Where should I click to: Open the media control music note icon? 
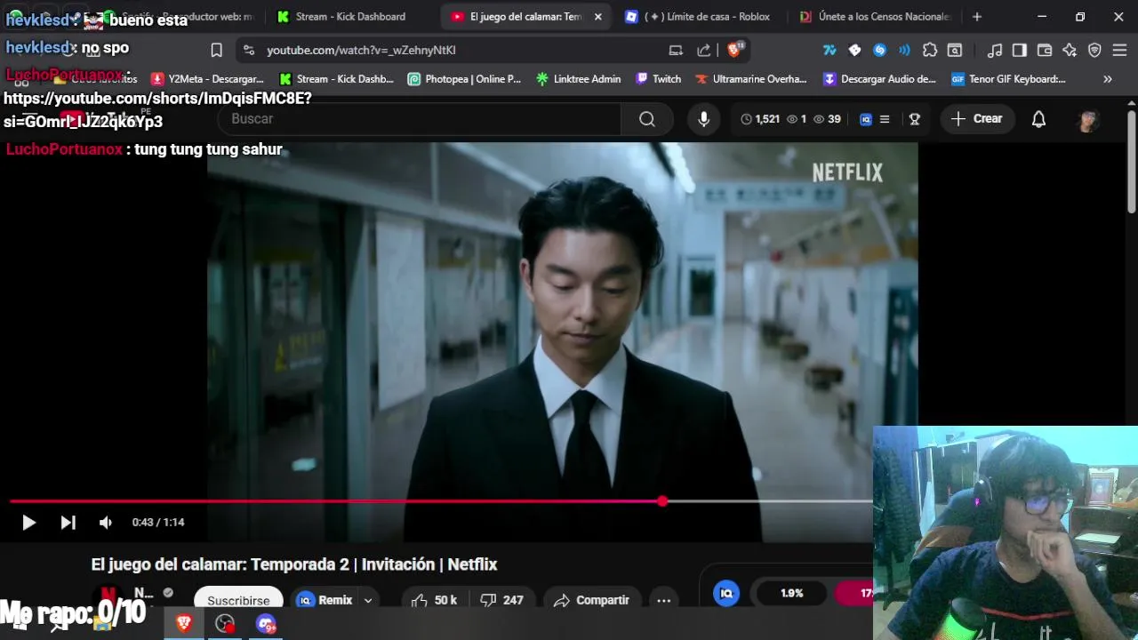coord(995,51)
